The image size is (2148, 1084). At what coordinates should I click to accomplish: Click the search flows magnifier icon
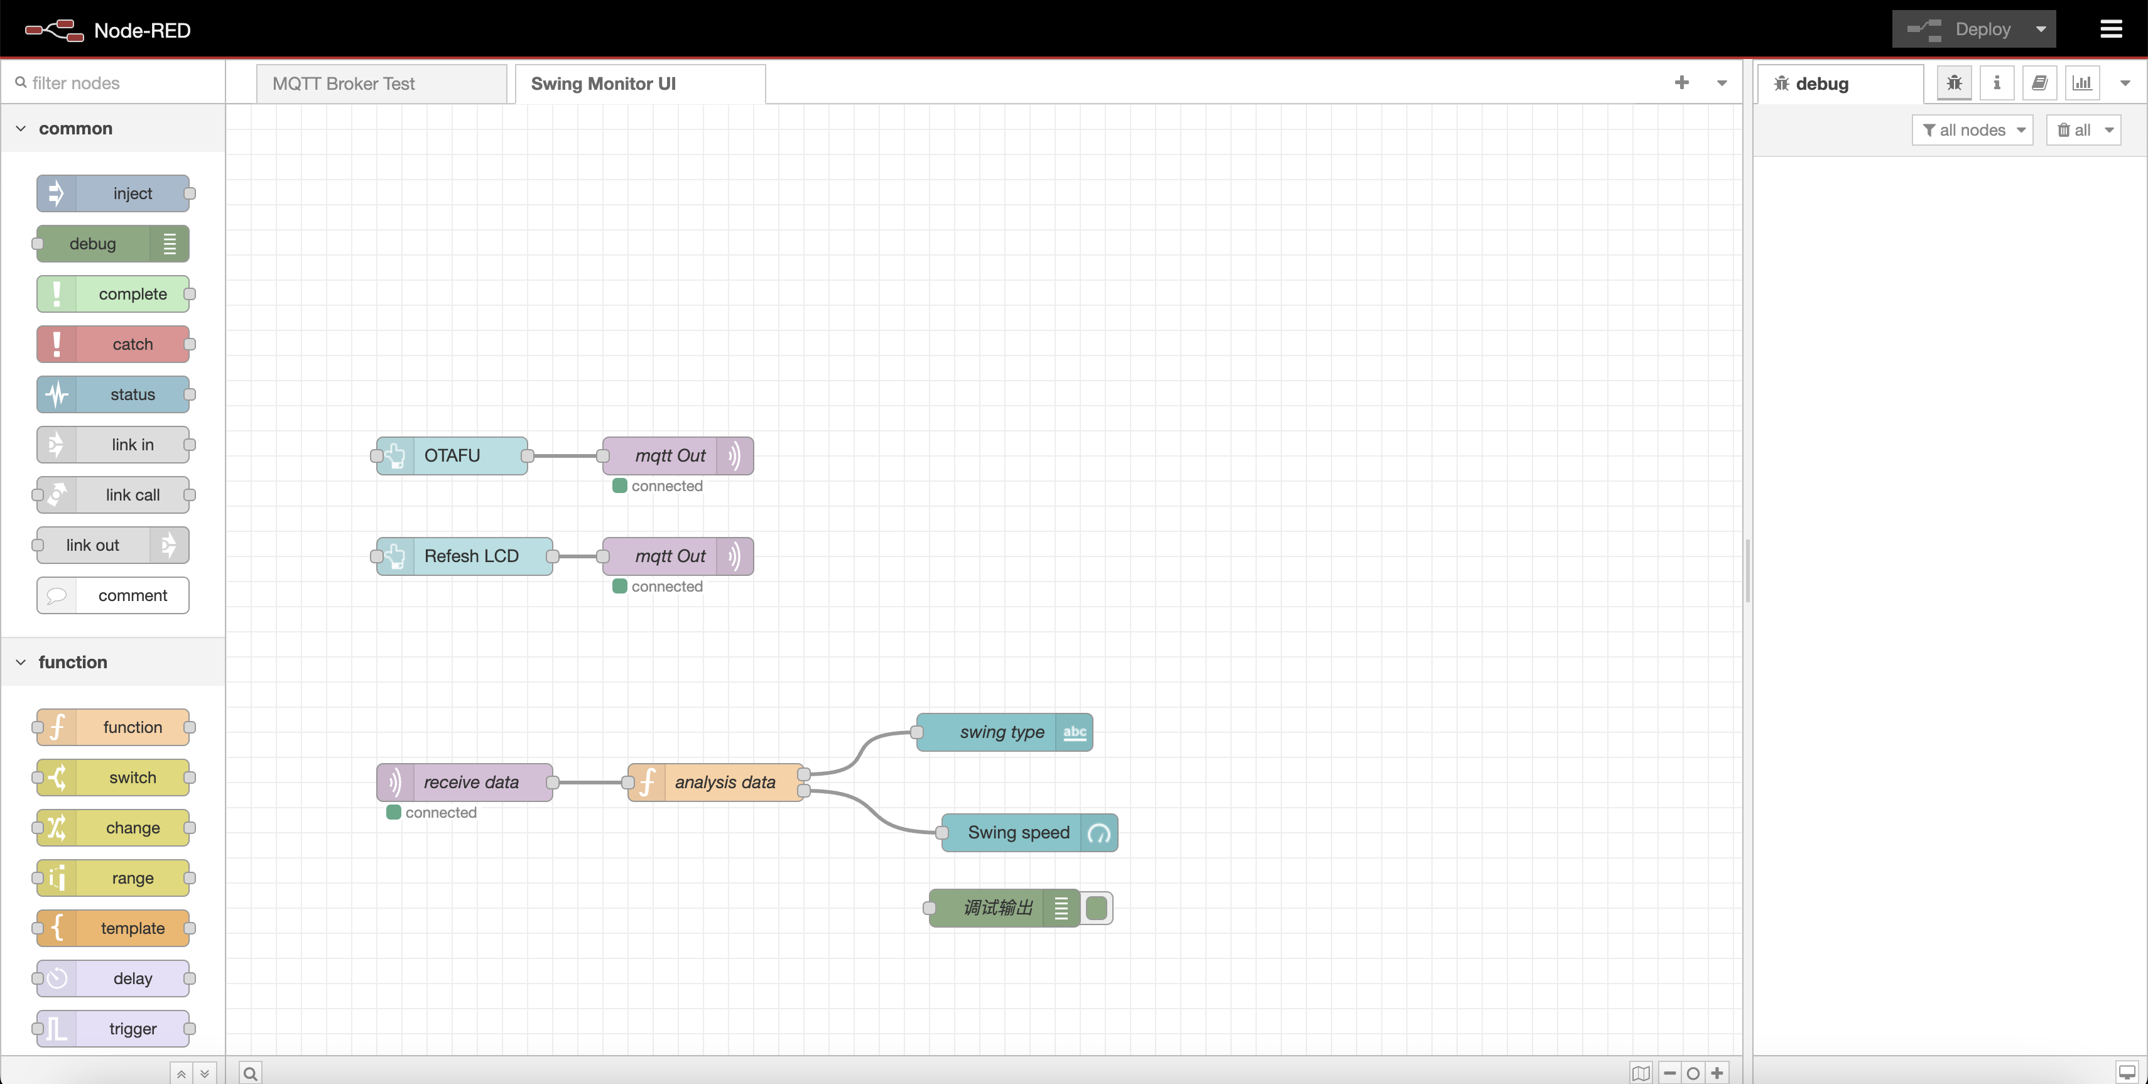point(250,1073)
